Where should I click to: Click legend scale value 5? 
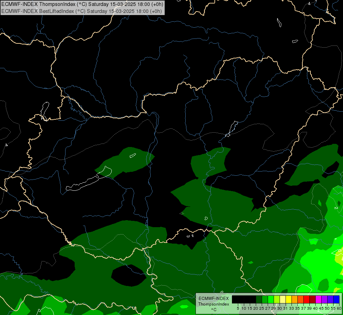pyautogui.click(x=238, y=308)
